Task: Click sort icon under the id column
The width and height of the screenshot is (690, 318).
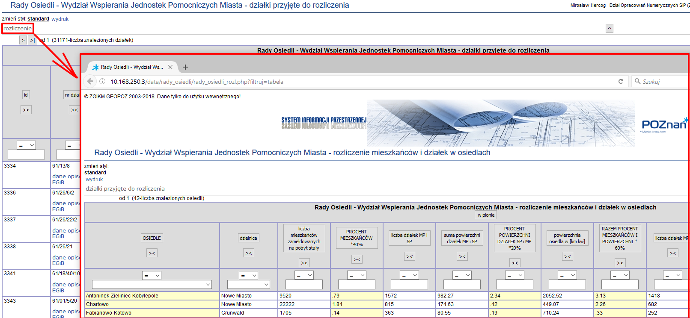Action: pyautogui.click(x=26, y=110)
